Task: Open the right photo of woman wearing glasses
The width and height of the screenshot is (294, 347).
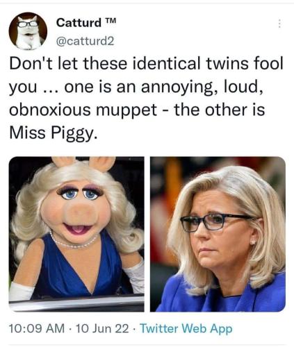Action: click(218, 234)
